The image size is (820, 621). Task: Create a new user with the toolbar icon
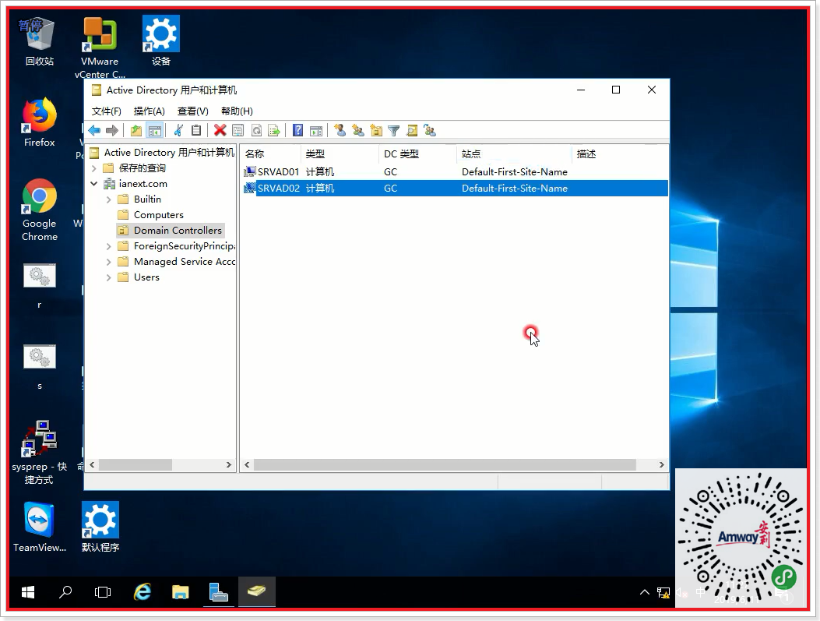(x=340, y=130)
